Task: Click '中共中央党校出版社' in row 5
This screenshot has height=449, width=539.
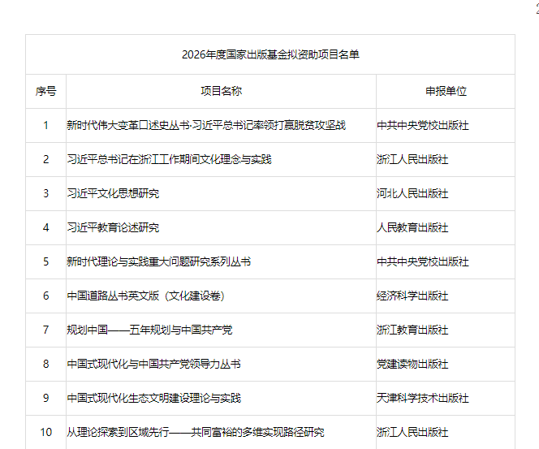Action: [x=423, y=261]
